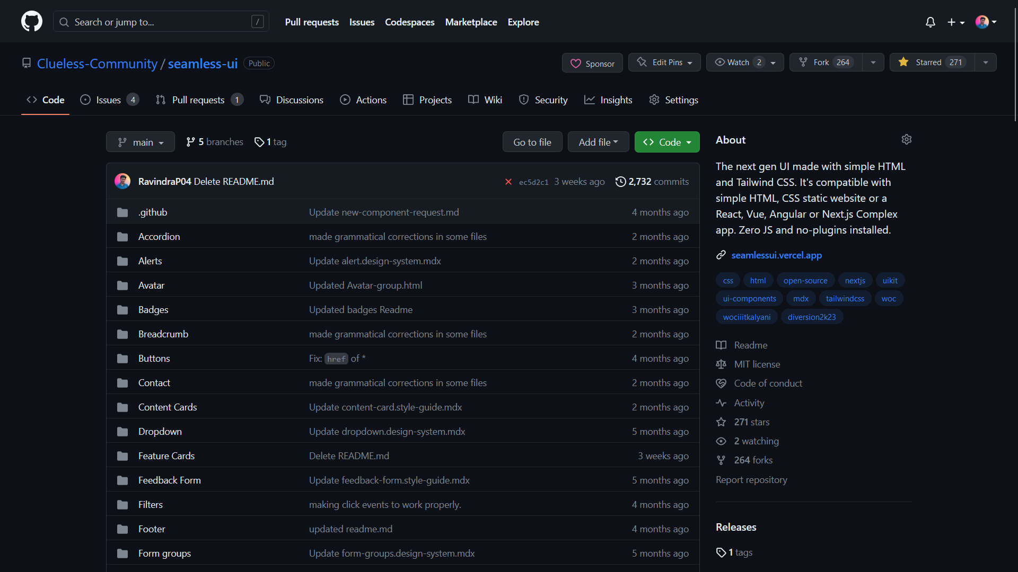Click the Readme book icon
The height and width of the screenshot is (572, 1018).
tap(721, 345)
